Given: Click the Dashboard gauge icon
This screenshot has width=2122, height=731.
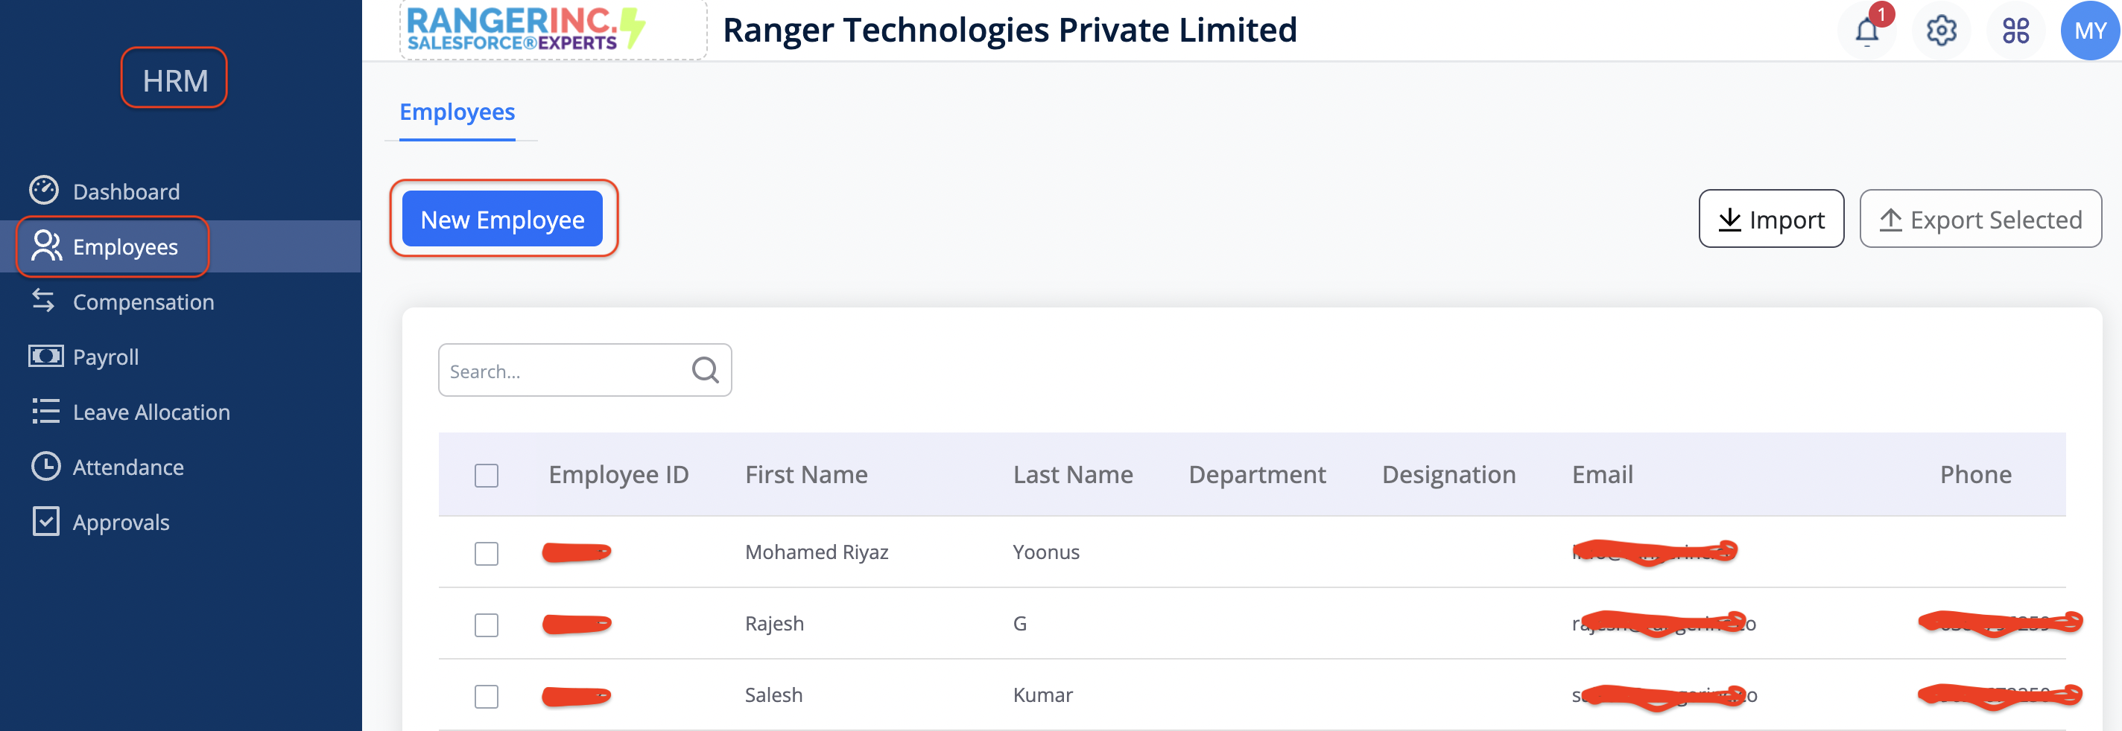Looking at the screenshot, I should point(44,190).
